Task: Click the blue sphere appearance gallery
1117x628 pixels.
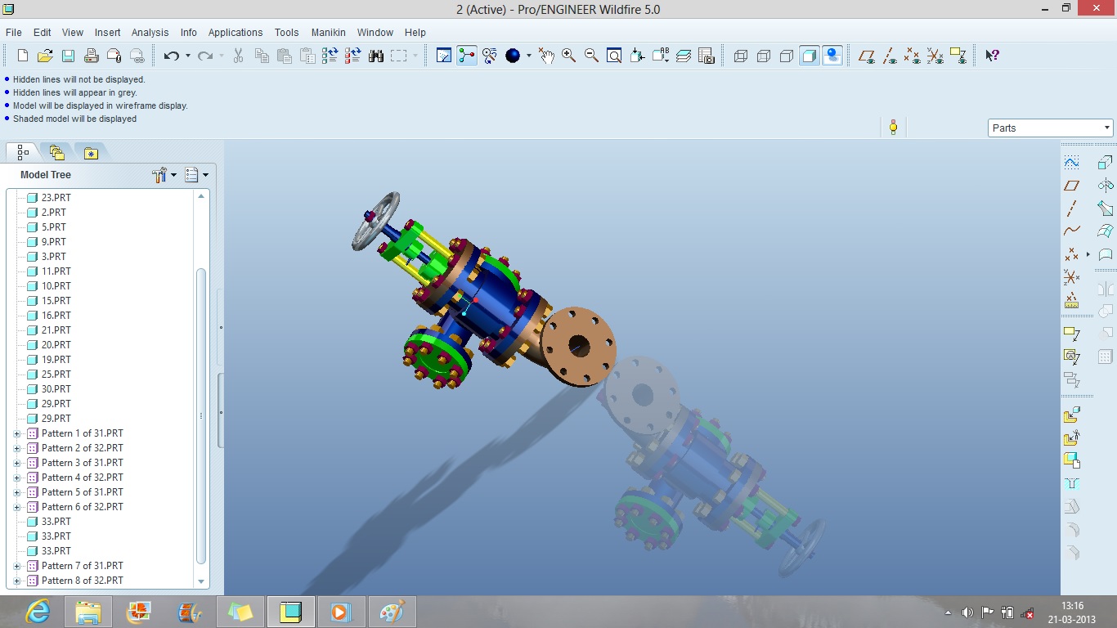Action: (x=513, y=56)
